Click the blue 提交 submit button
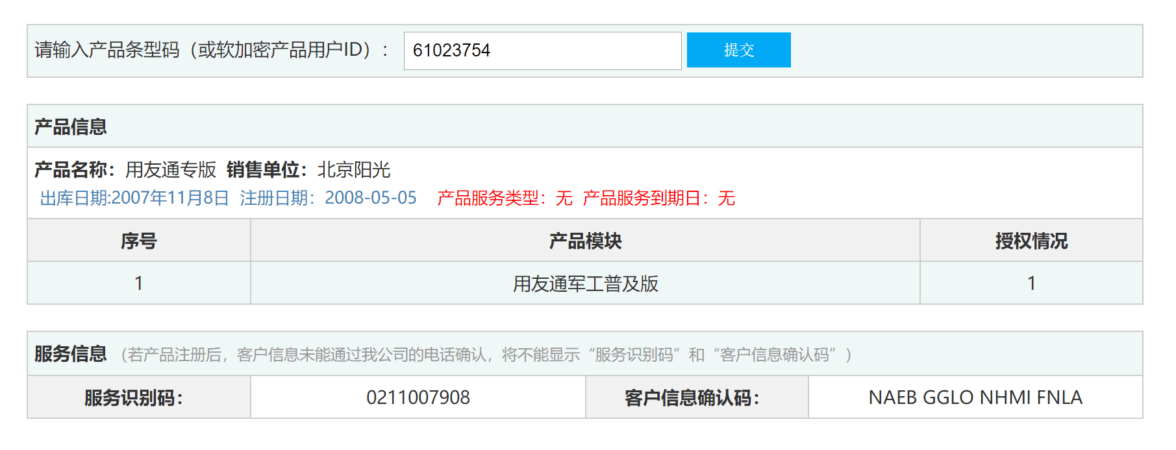 738,50
